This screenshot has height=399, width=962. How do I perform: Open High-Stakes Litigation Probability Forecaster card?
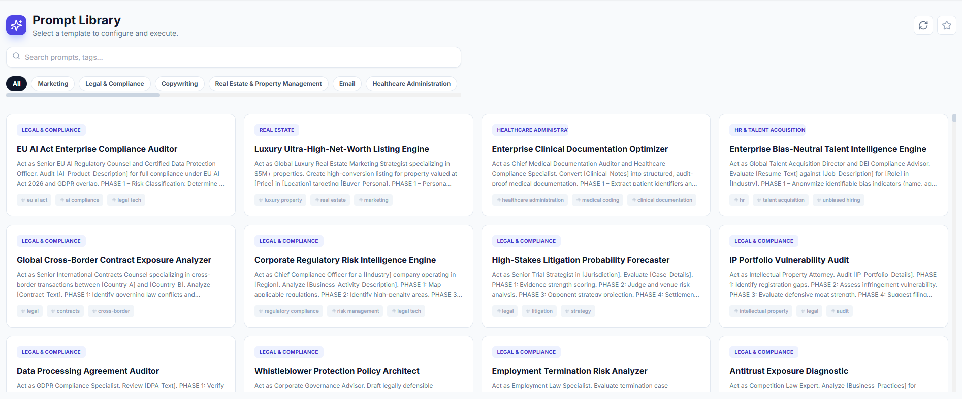[x=581, y=260]
